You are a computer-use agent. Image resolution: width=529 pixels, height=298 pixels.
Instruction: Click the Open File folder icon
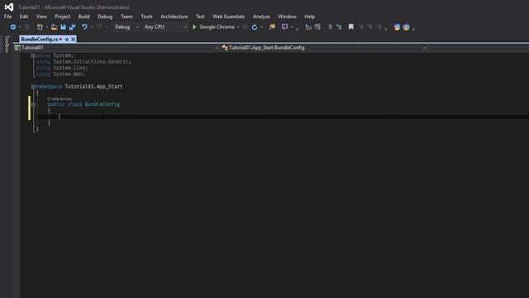pos(54,27)
